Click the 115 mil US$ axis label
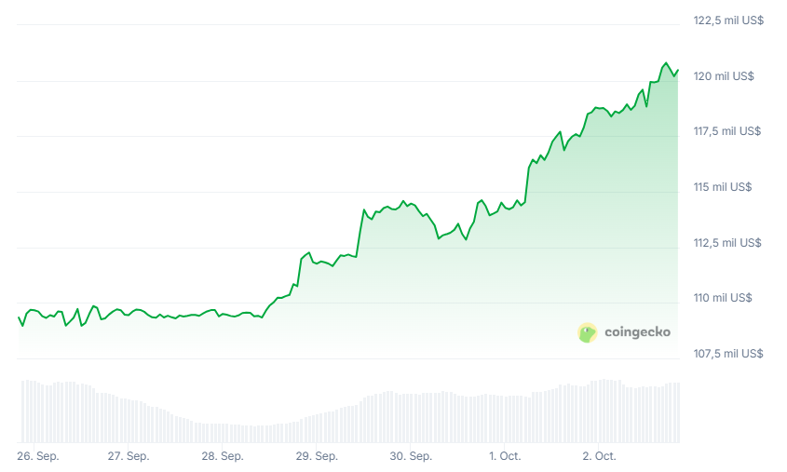The width and height of the screenshot is (787, 472). coord(723,187)
